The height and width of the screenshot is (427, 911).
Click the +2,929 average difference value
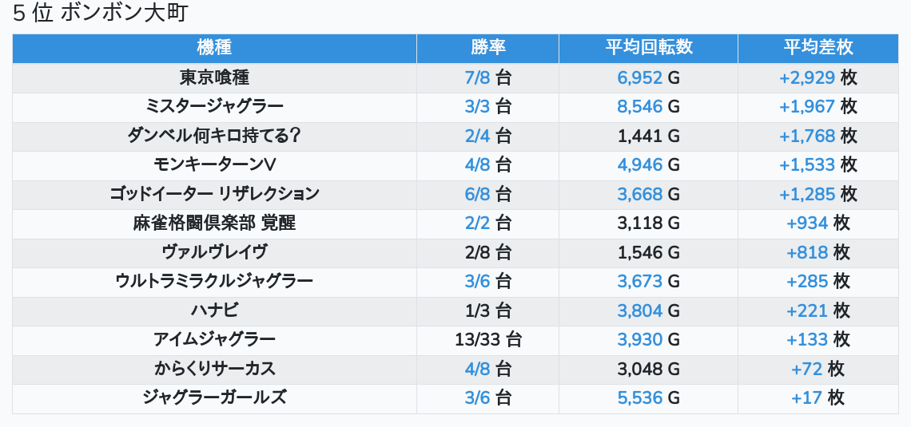coord(807,77)
